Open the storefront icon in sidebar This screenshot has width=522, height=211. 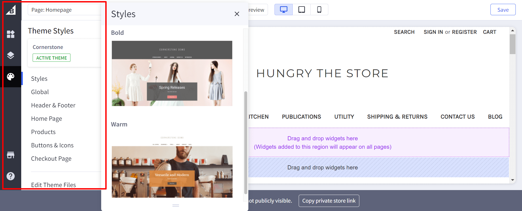(11, 155)
